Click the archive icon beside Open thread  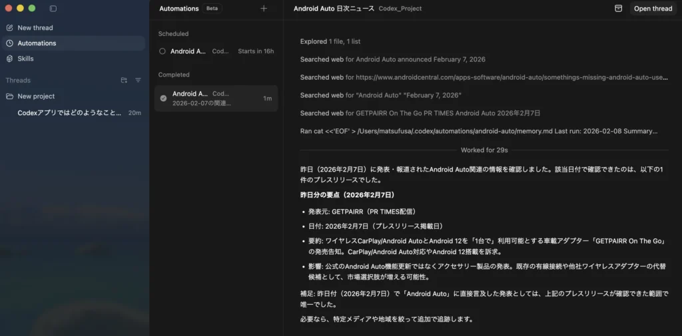618,9
